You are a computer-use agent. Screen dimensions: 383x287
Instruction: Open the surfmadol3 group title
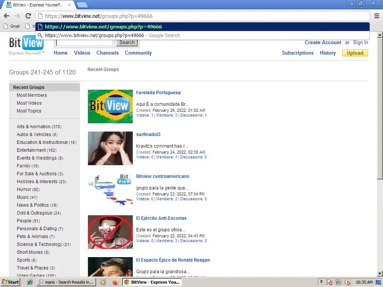click(x=148, y=135)
